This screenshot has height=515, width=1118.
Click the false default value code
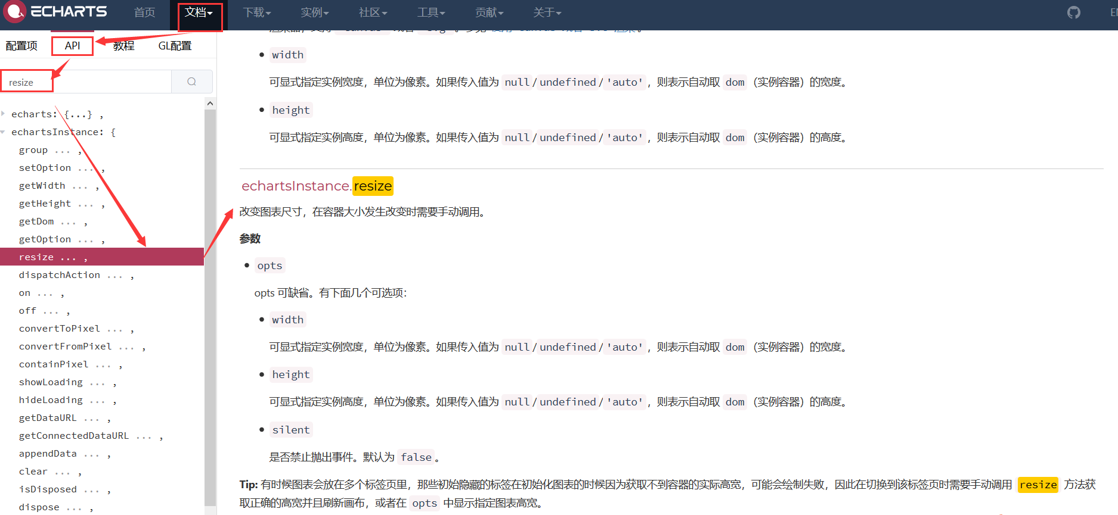click(416, 457)
